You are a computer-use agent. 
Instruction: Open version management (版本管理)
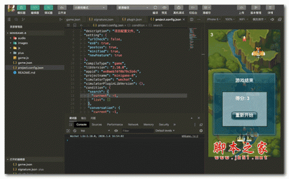[x=256, y=8]
